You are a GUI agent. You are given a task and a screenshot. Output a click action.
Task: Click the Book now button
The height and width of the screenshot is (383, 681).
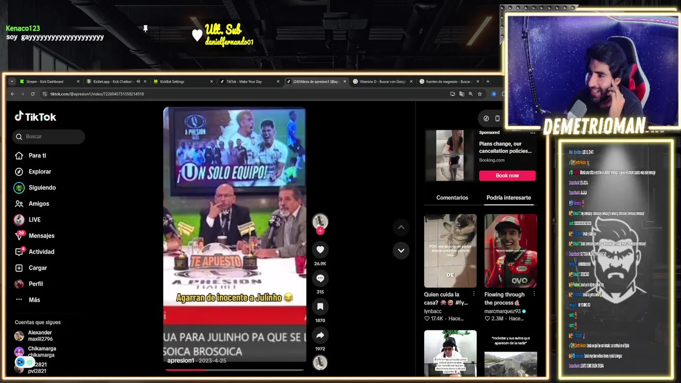click(507, 176)
